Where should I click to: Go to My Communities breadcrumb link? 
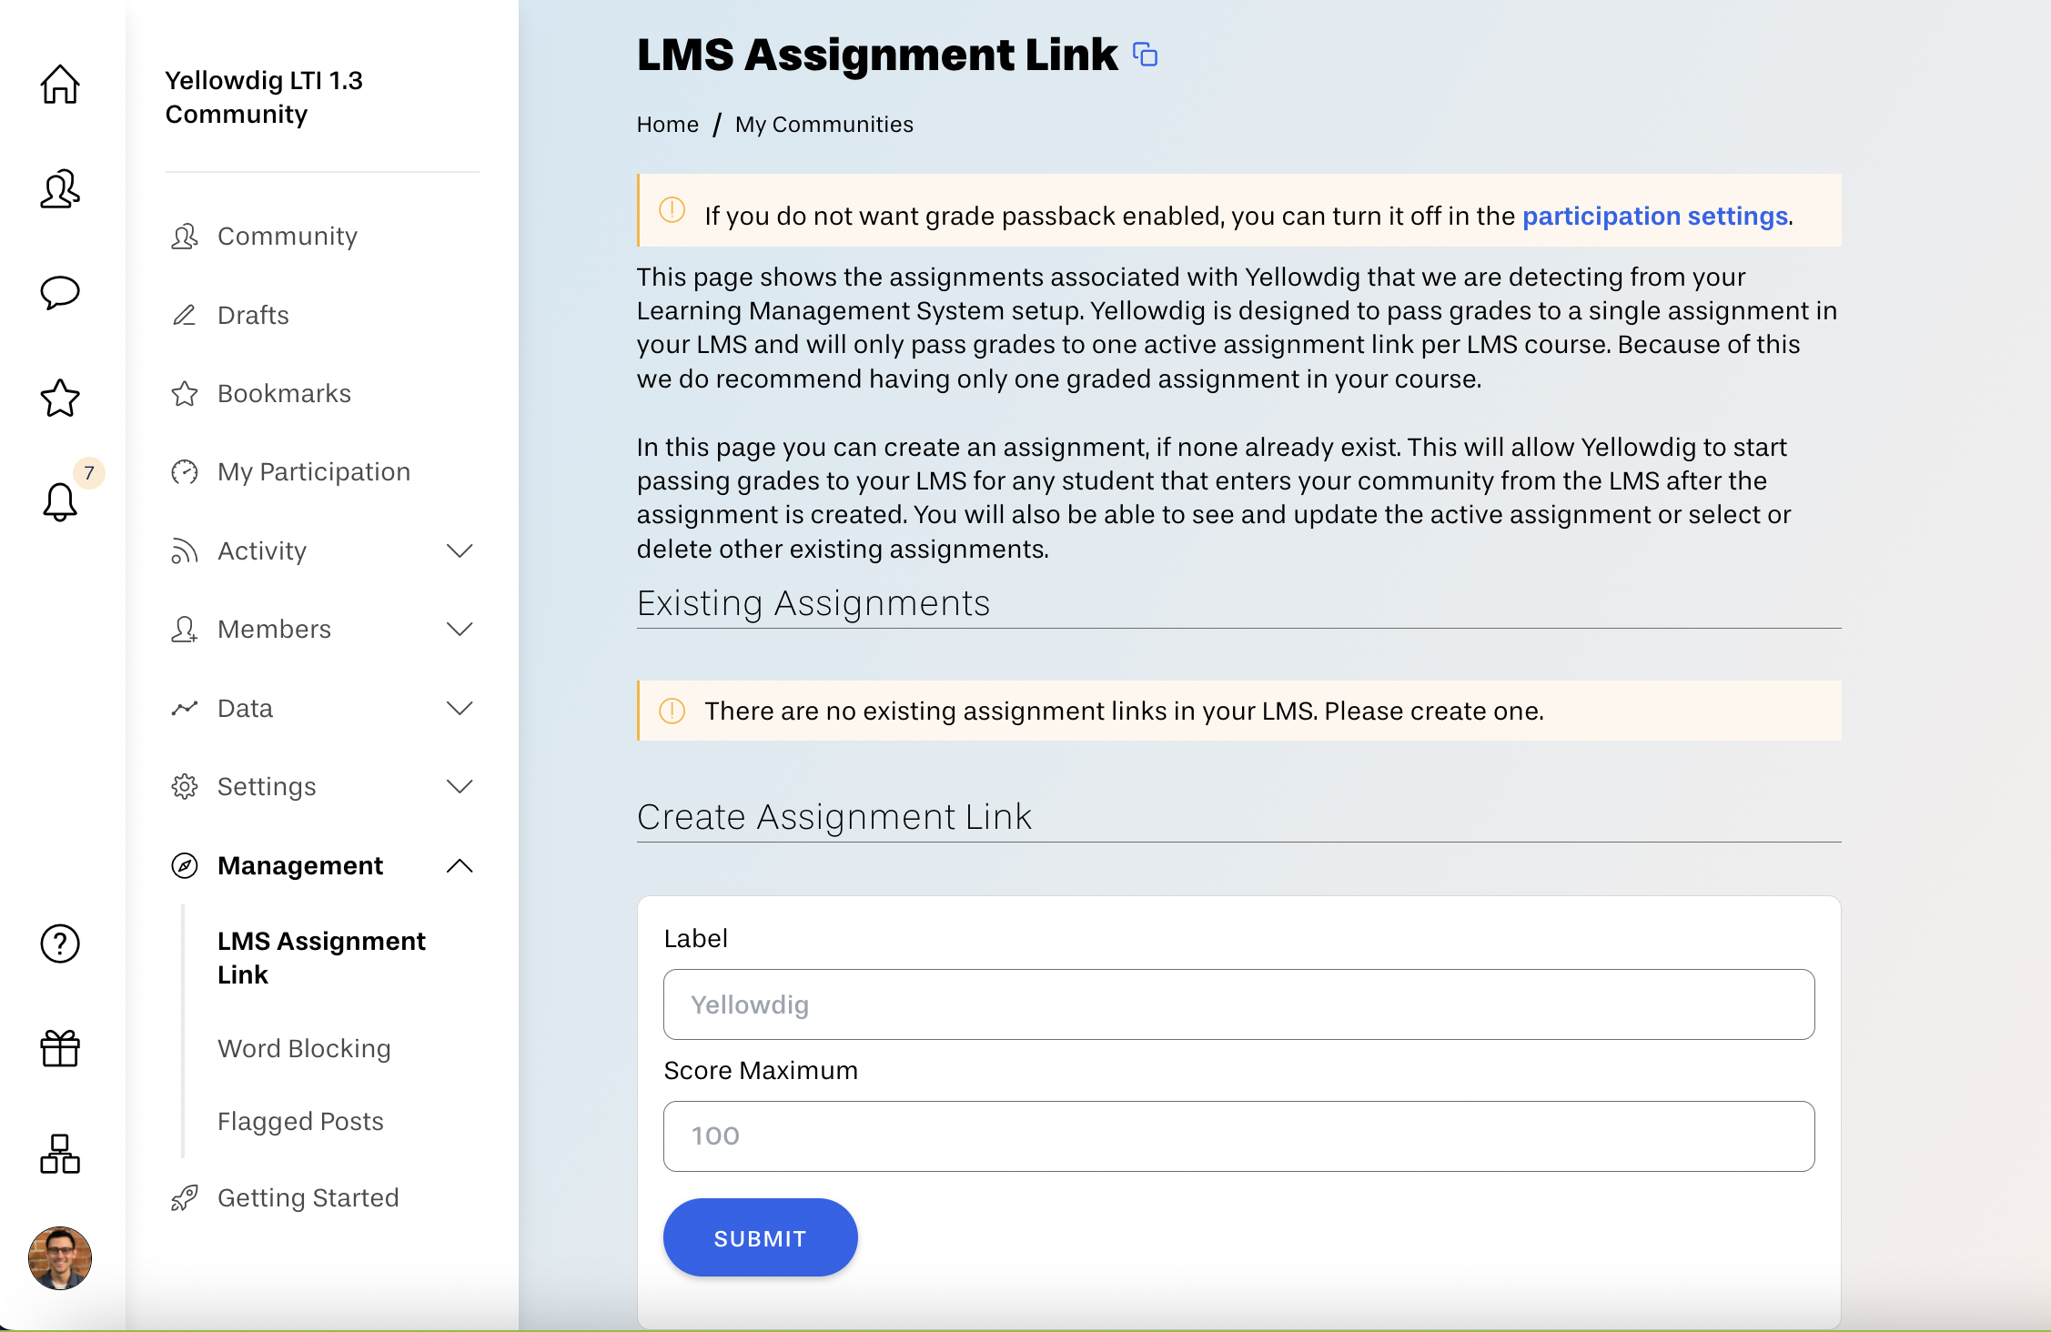pyautogui.click(x=824, y=124)
